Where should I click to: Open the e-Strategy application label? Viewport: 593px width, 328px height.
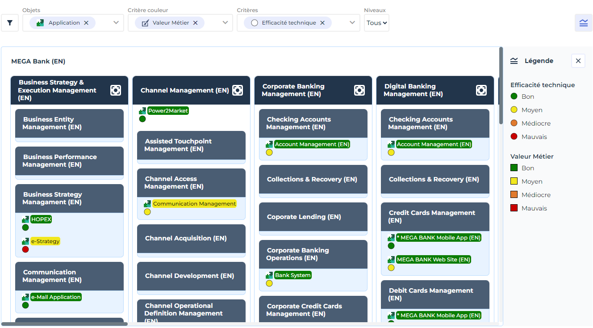point(45,241)
